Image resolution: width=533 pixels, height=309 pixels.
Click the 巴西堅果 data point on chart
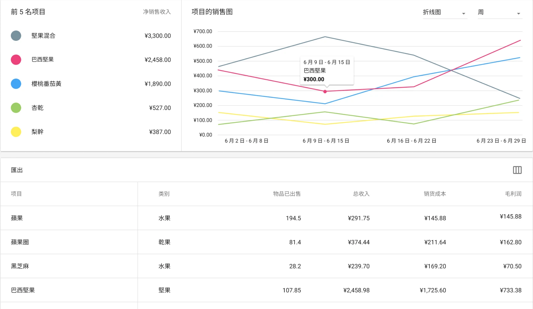[x=325, y=91]
